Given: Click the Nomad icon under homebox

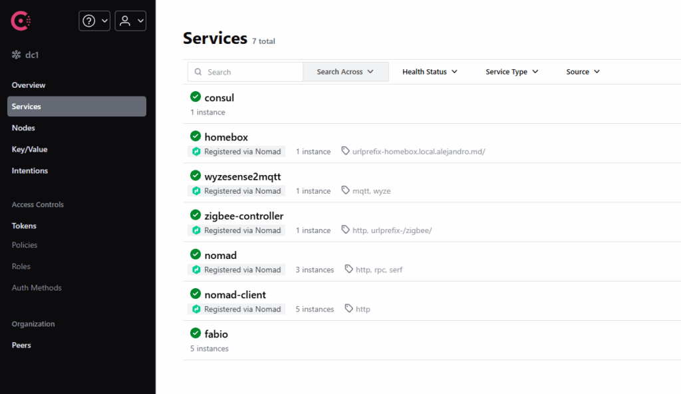Looking at the screenshot, I should (196, 152).
